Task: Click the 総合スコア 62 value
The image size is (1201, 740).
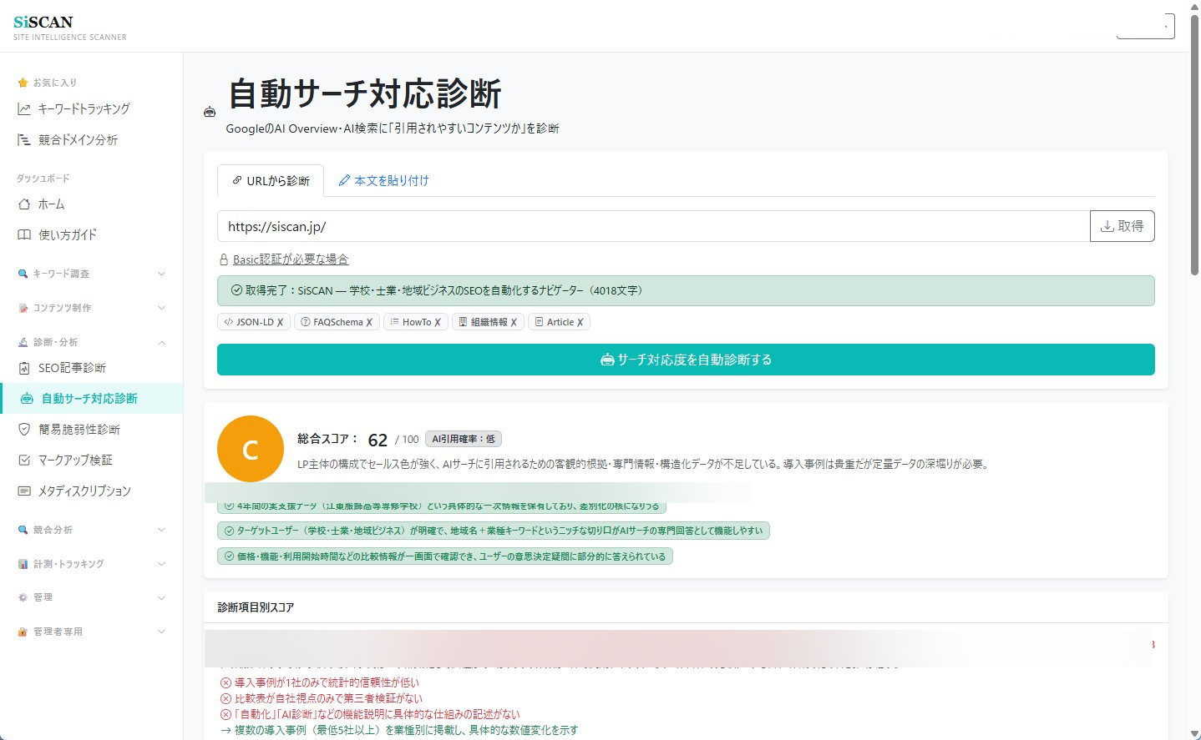Action: pyautogui.click(x=378, y=440)
